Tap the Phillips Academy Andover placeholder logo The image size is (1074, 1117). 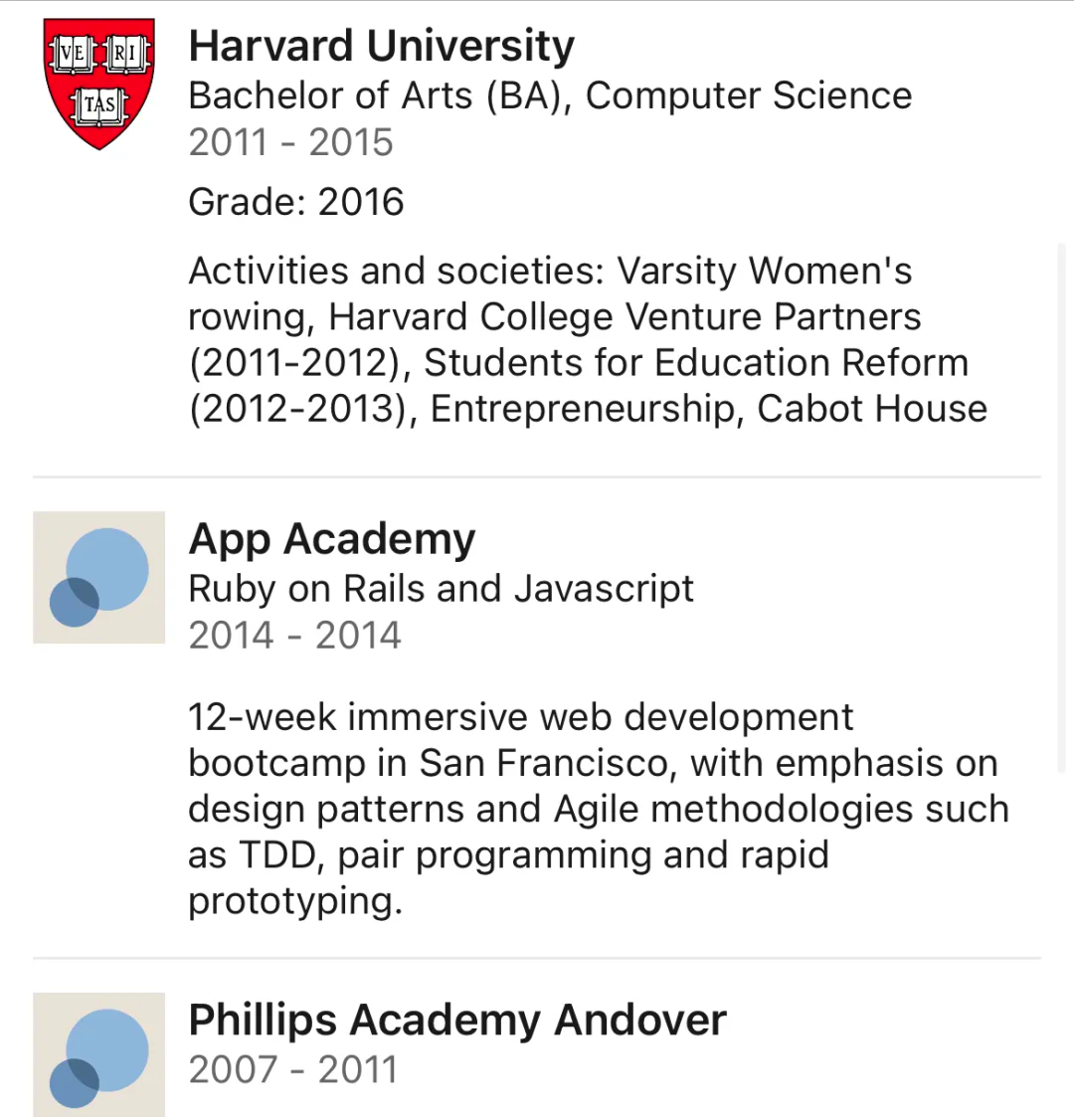(x=99, y=1054)
